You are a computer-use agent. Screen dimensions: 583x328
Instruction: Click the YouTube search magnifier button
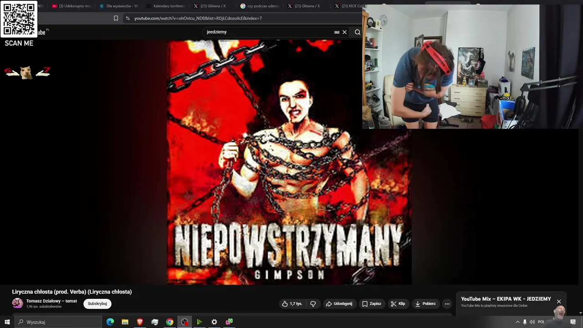pyautogui.click(x=358, y=32)
